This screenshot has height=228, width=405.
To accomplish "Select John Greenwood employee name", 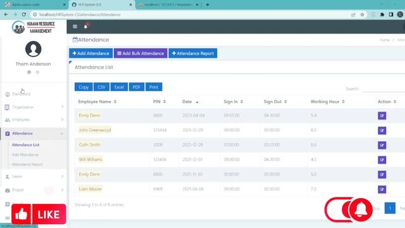I will coord(95,130).
